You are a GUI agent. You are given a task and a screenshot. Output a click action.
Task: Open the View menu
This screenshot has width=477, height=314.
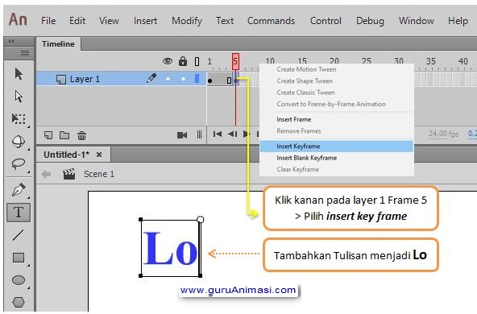pos(109,21)
